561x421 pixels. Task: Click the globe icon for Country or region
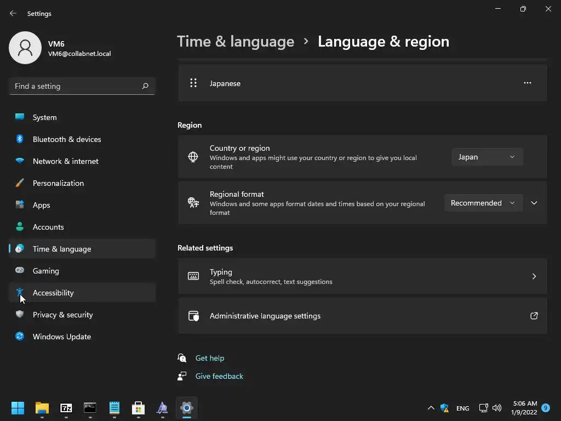(x=193, y=157)
